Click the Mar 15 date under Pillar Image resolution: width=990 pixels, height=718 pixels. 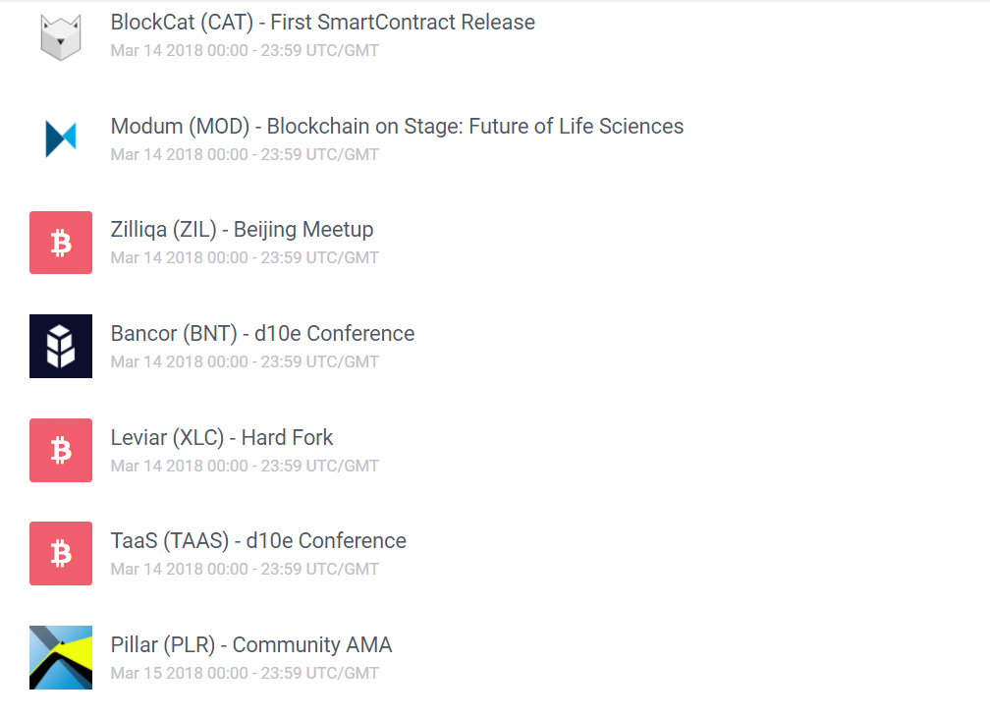pyautogui.click(x=245, y=673)
